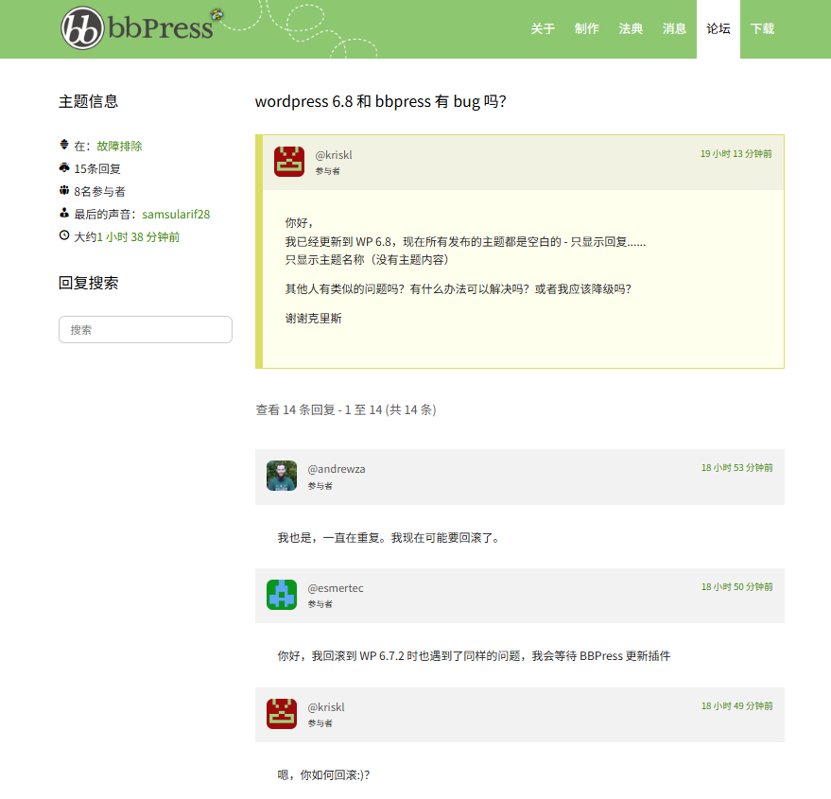Focus the 搜索 reply search field
The width and height of the screenshot is (831, 799).
pyautogui.click(x=146, y=330)
